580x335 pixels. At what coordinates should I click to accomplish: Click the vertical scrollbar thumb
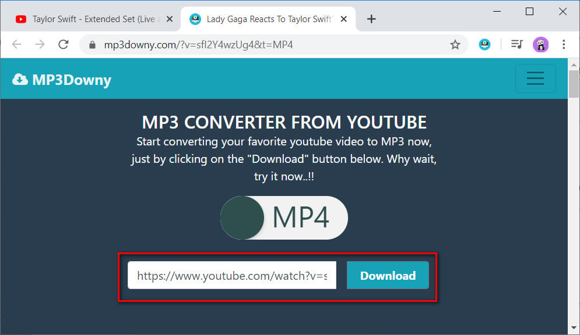574,84
